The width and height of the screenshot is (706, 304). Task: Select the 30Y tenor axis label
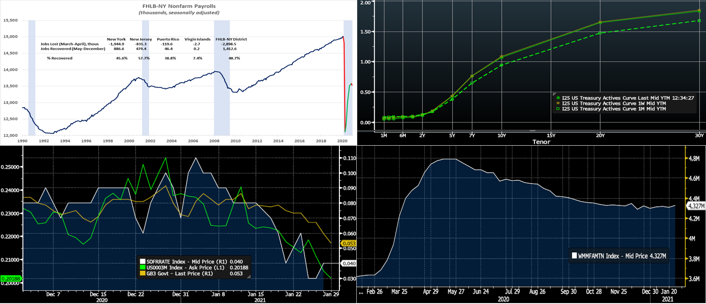pos(699,135)
